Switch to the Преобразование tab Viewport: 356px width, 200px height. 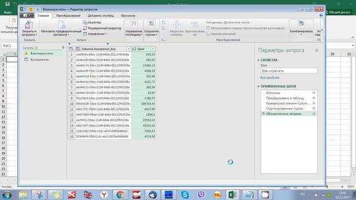click(68, 16)
